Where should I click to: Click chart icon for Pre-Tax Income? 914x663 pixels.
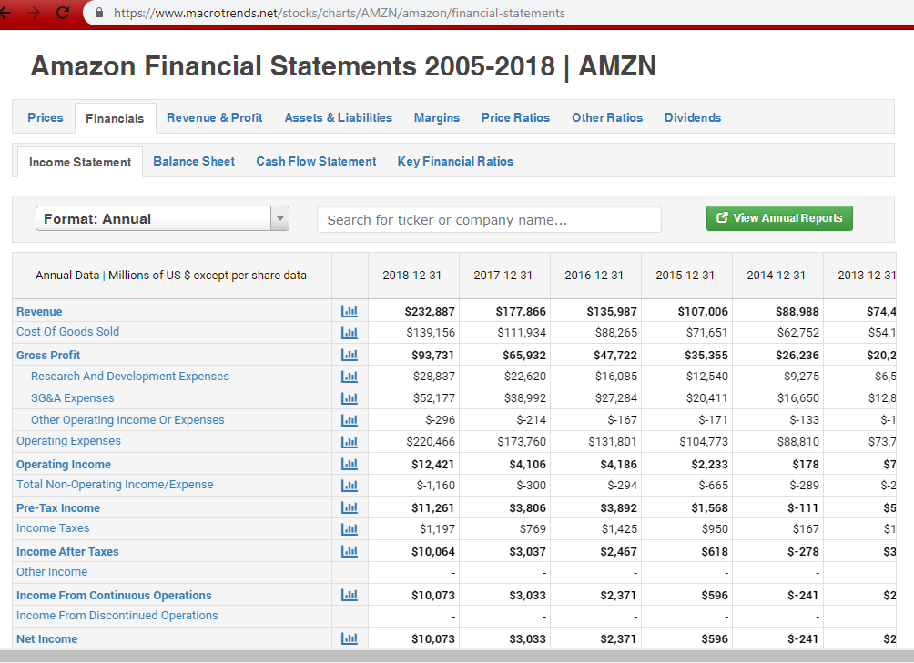pos(350,507)
